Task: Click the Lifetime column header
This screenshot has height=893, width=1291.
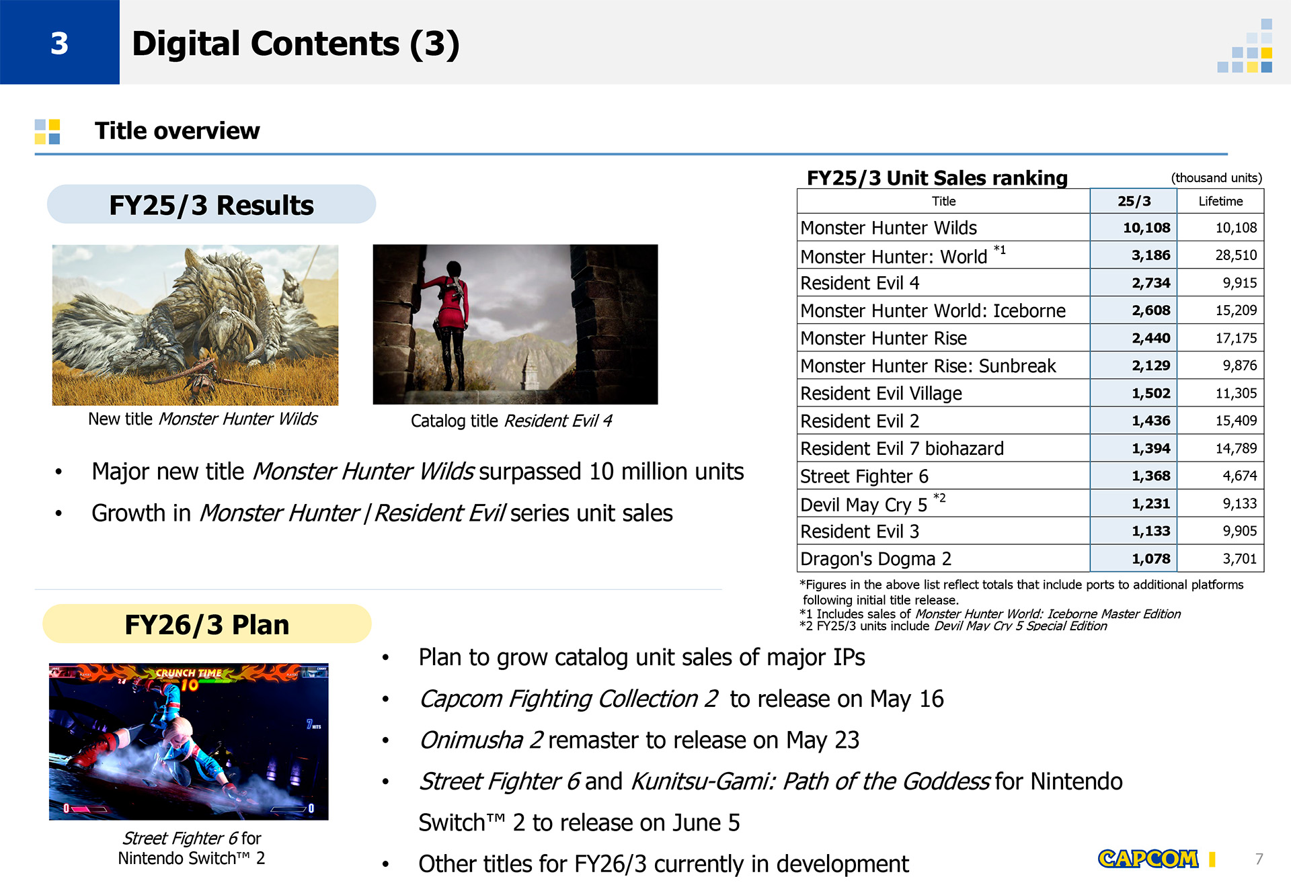Action: pos(1220,201)
